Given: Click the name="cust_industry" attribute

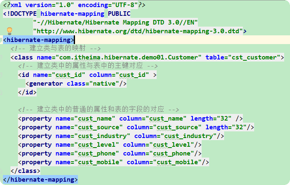Looking at the screenshot, I should pyautogui.click(x=93, y=136).
